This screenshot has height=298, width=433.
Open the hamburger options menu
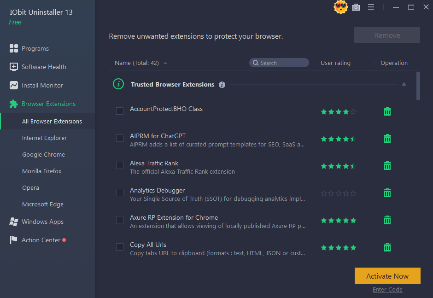(x=371, y=7)
